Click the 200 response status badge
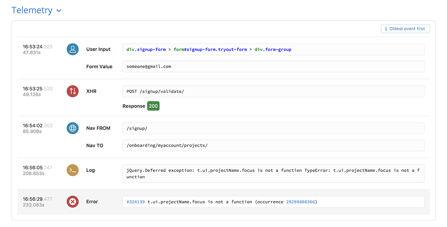Screen dimensions: 447x227 pyautogui.click(x=153, y=106)
